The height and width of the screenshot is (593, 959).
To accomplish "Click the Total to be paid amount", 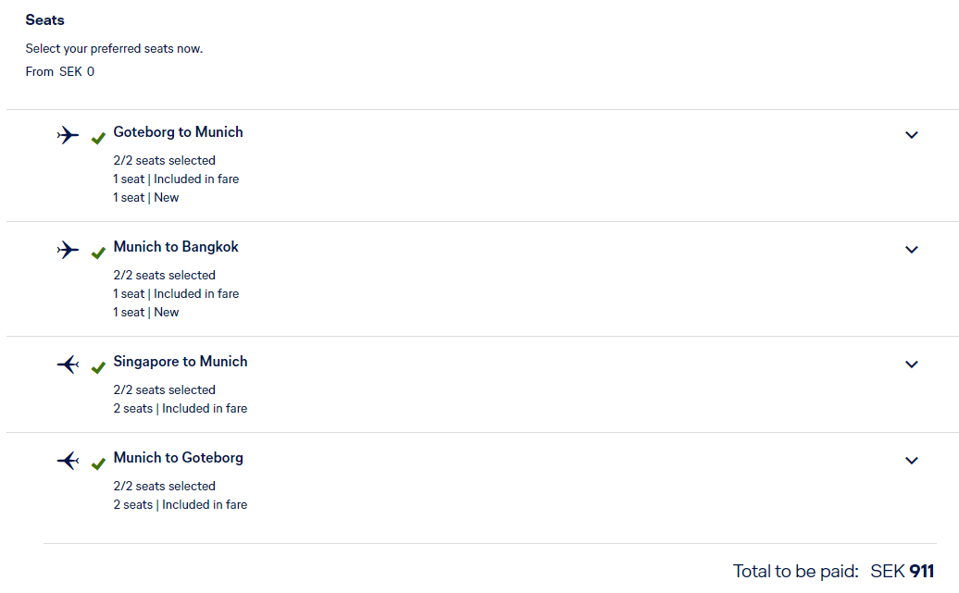I will 903,572.
